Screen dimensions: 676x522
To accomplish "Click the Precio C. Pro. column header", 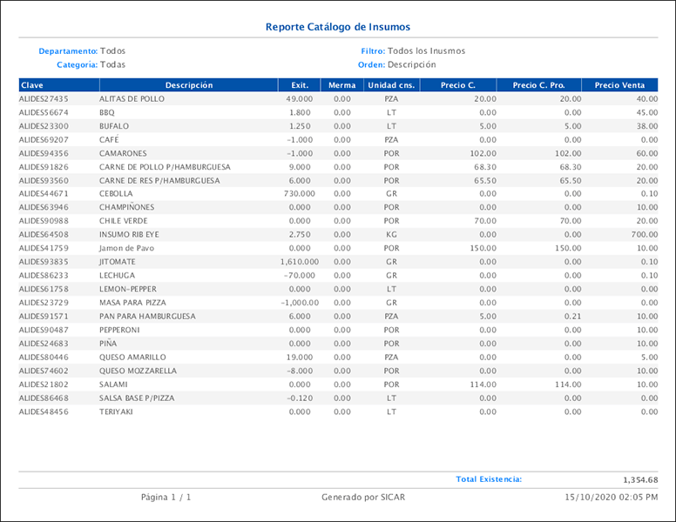I will (539, 85).
